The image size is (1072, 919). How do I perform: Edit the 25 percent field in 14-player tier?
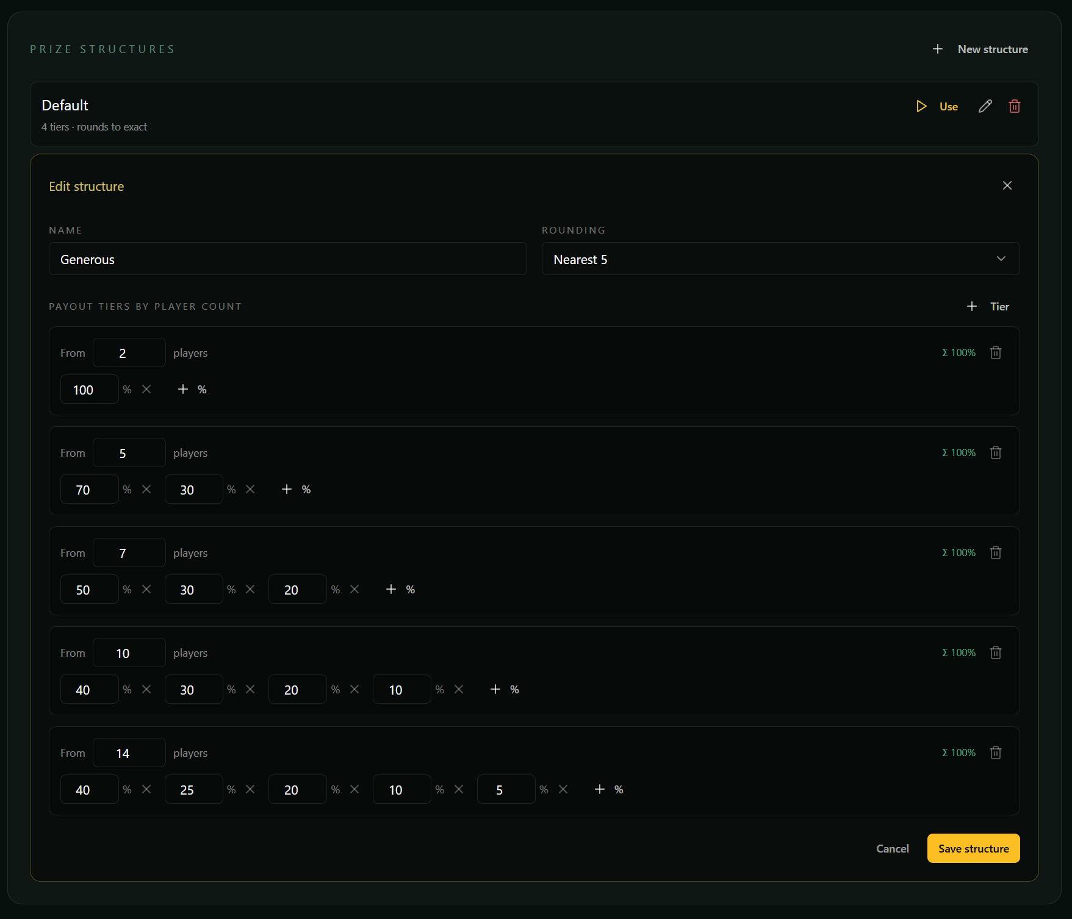193,789
